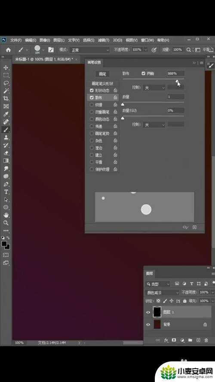Select the Type tool
Viewport: 215px width, 382px height.
(x=6, y=192)
